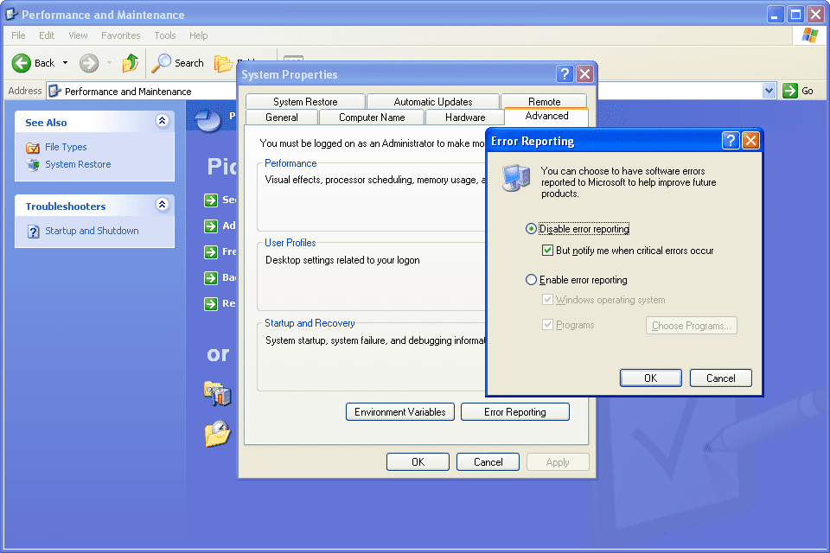
Task: Click the System Properties help question button
Action: pos(565,74)
